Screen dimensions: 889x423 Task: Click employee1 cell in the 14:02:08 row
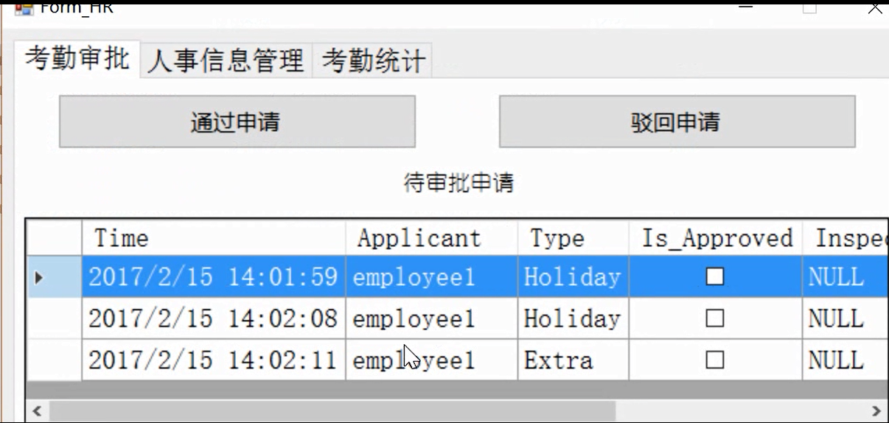pos(432,318)
